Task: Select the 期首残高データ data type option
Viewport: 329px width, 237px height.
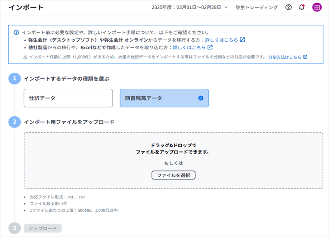Action: click(164, 98)
